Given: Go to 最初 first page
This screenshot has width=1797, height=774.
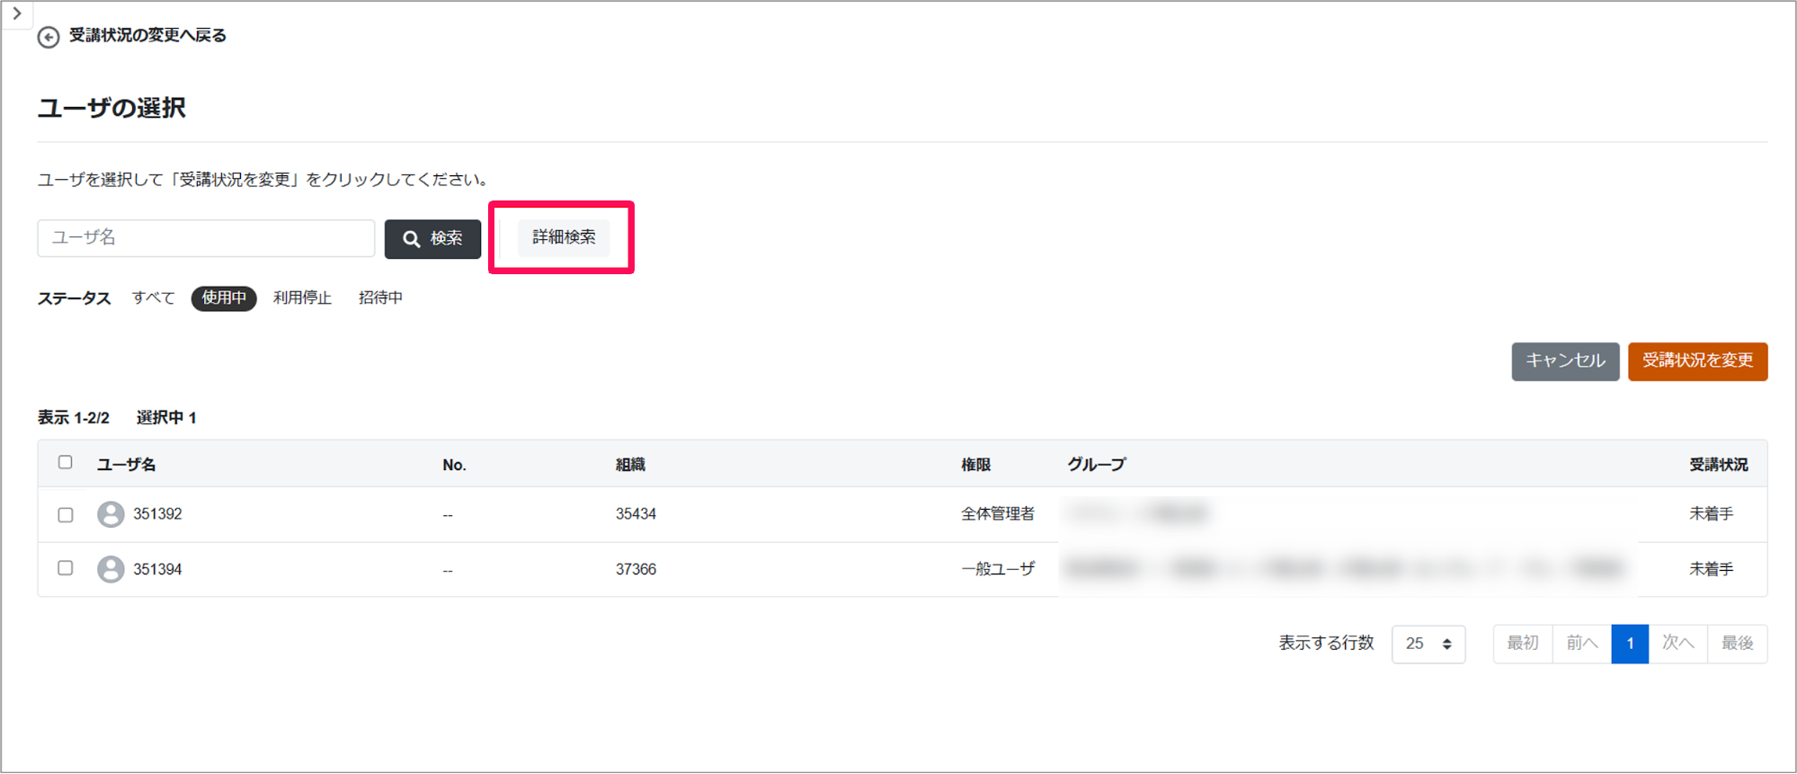Looking at the screenshot, I should coord(1523,644).
